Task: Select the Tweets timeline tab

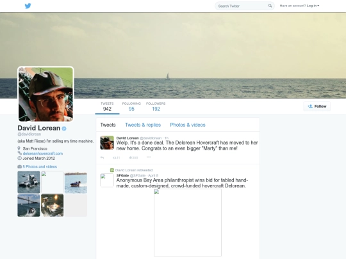Action: [x=108, y=125]
